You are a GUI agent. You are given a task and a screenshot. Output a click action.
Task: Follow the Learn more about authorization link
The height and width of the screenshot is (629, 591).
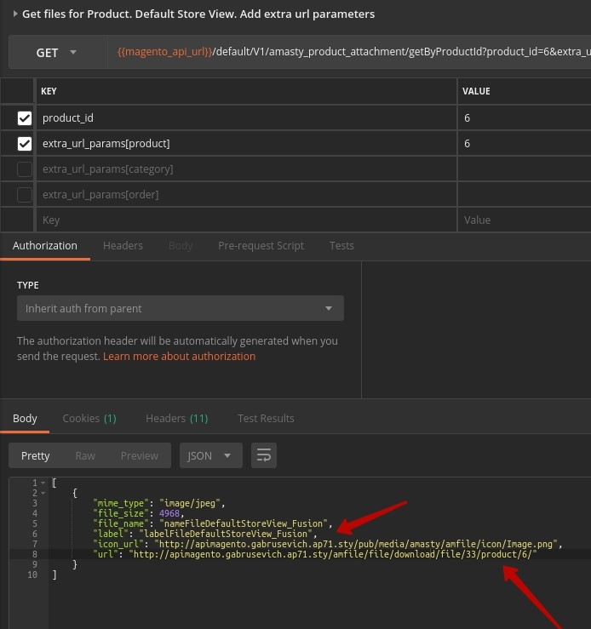(179, 357)
